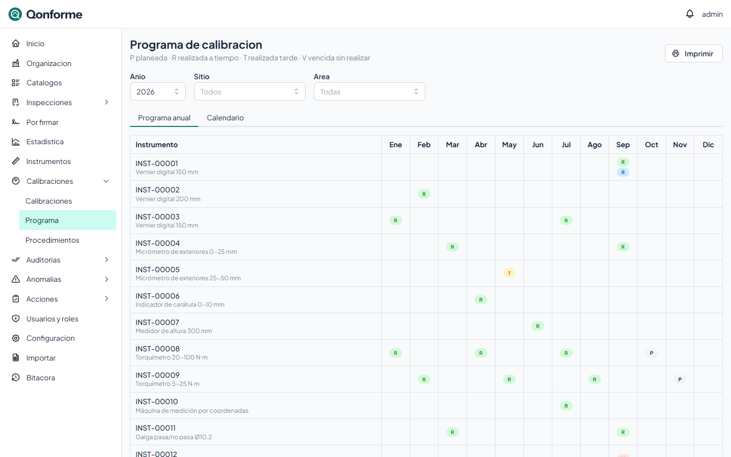
Task: Click the R badge in Feb for INST-00002
Action: (x=424, y=194)
